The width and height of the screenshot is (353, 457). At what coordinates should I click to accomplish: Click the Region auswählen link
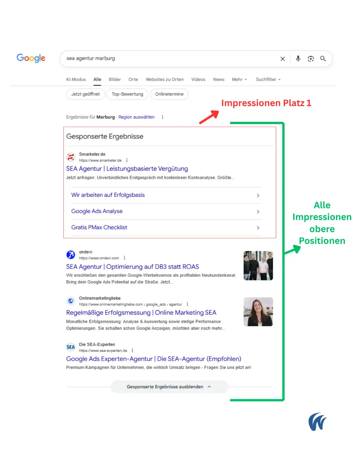point(136,117)
